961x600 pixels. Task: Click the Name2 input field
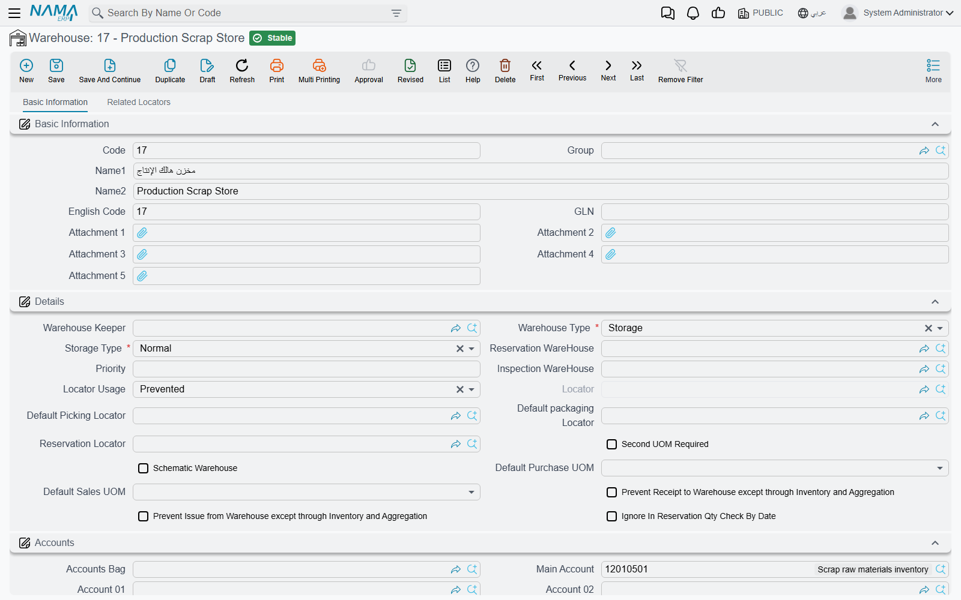click(x=541, y=191)
